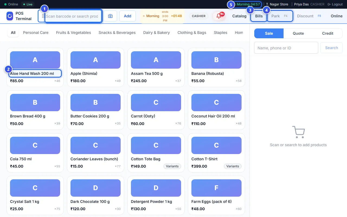Select Coconut Hair Oil 200 ml tile
This screenshot has width=347, height=217.
216,110
